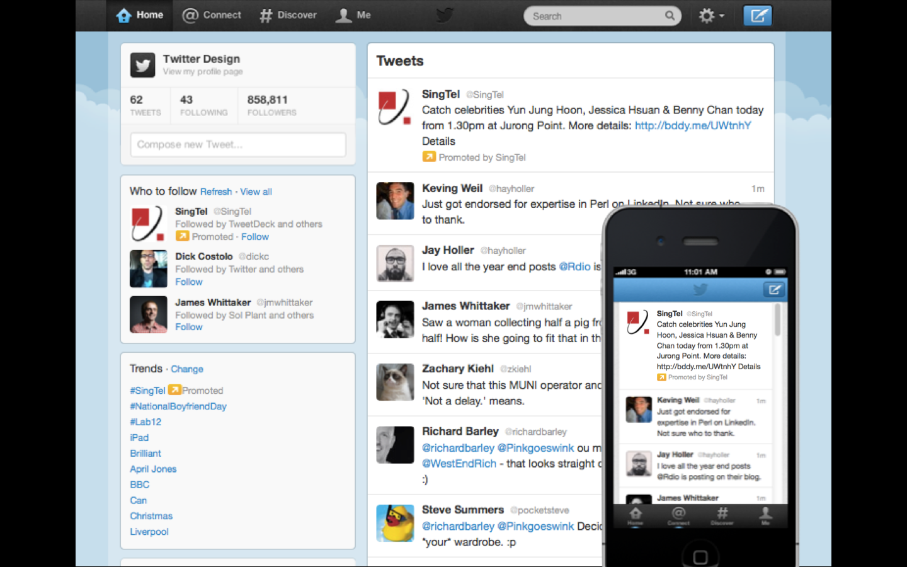Click the Promoted by SingTel arrow icon in timeline
The height and width of the screenshot is (567, 907).
click(429, 157)
